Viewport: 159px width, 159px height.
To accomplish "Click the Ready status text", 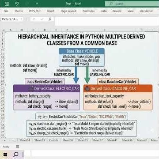I will coord(6,147).
